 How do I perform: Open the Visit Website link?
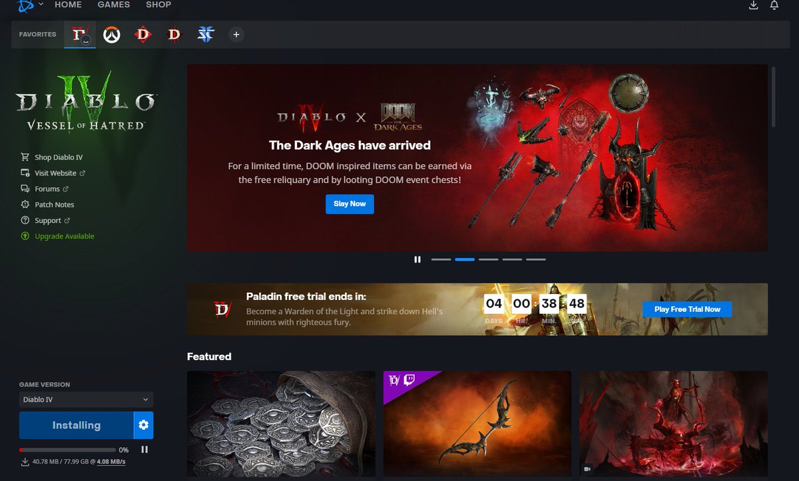pyautogui.click(x=53, y=173)
